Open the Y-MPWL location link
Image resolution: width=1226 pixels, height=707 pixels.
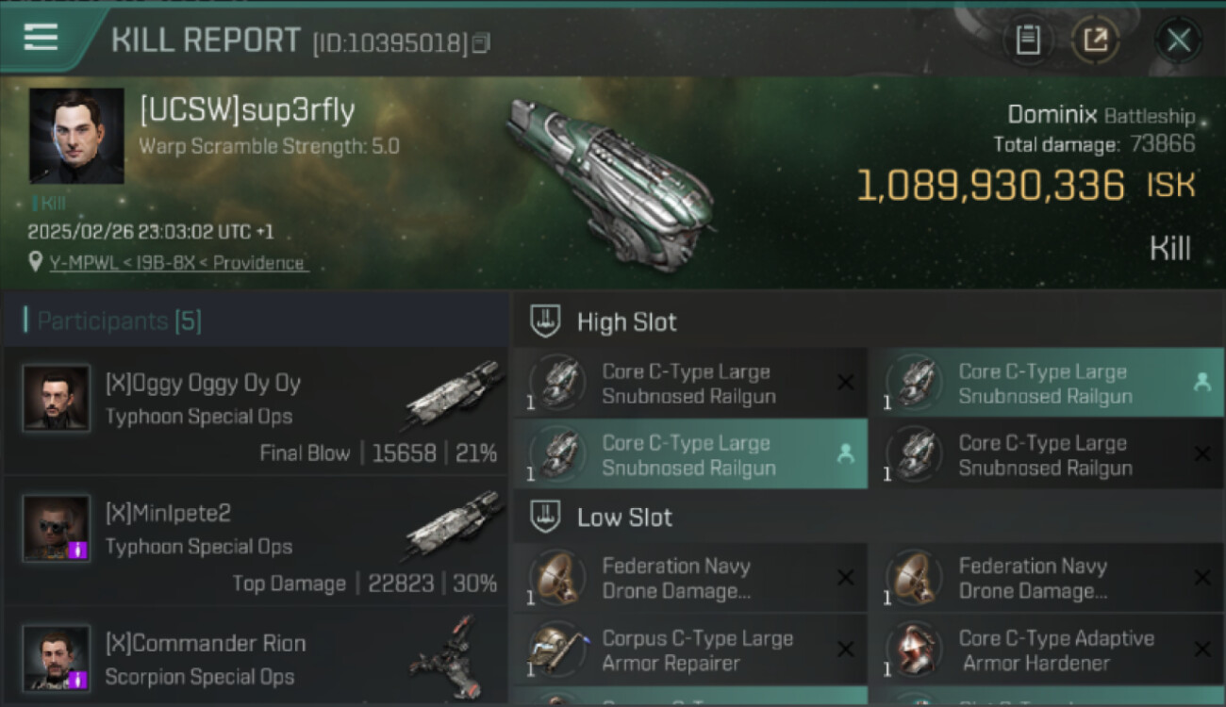pyautogui.click(x=178, y=263)
